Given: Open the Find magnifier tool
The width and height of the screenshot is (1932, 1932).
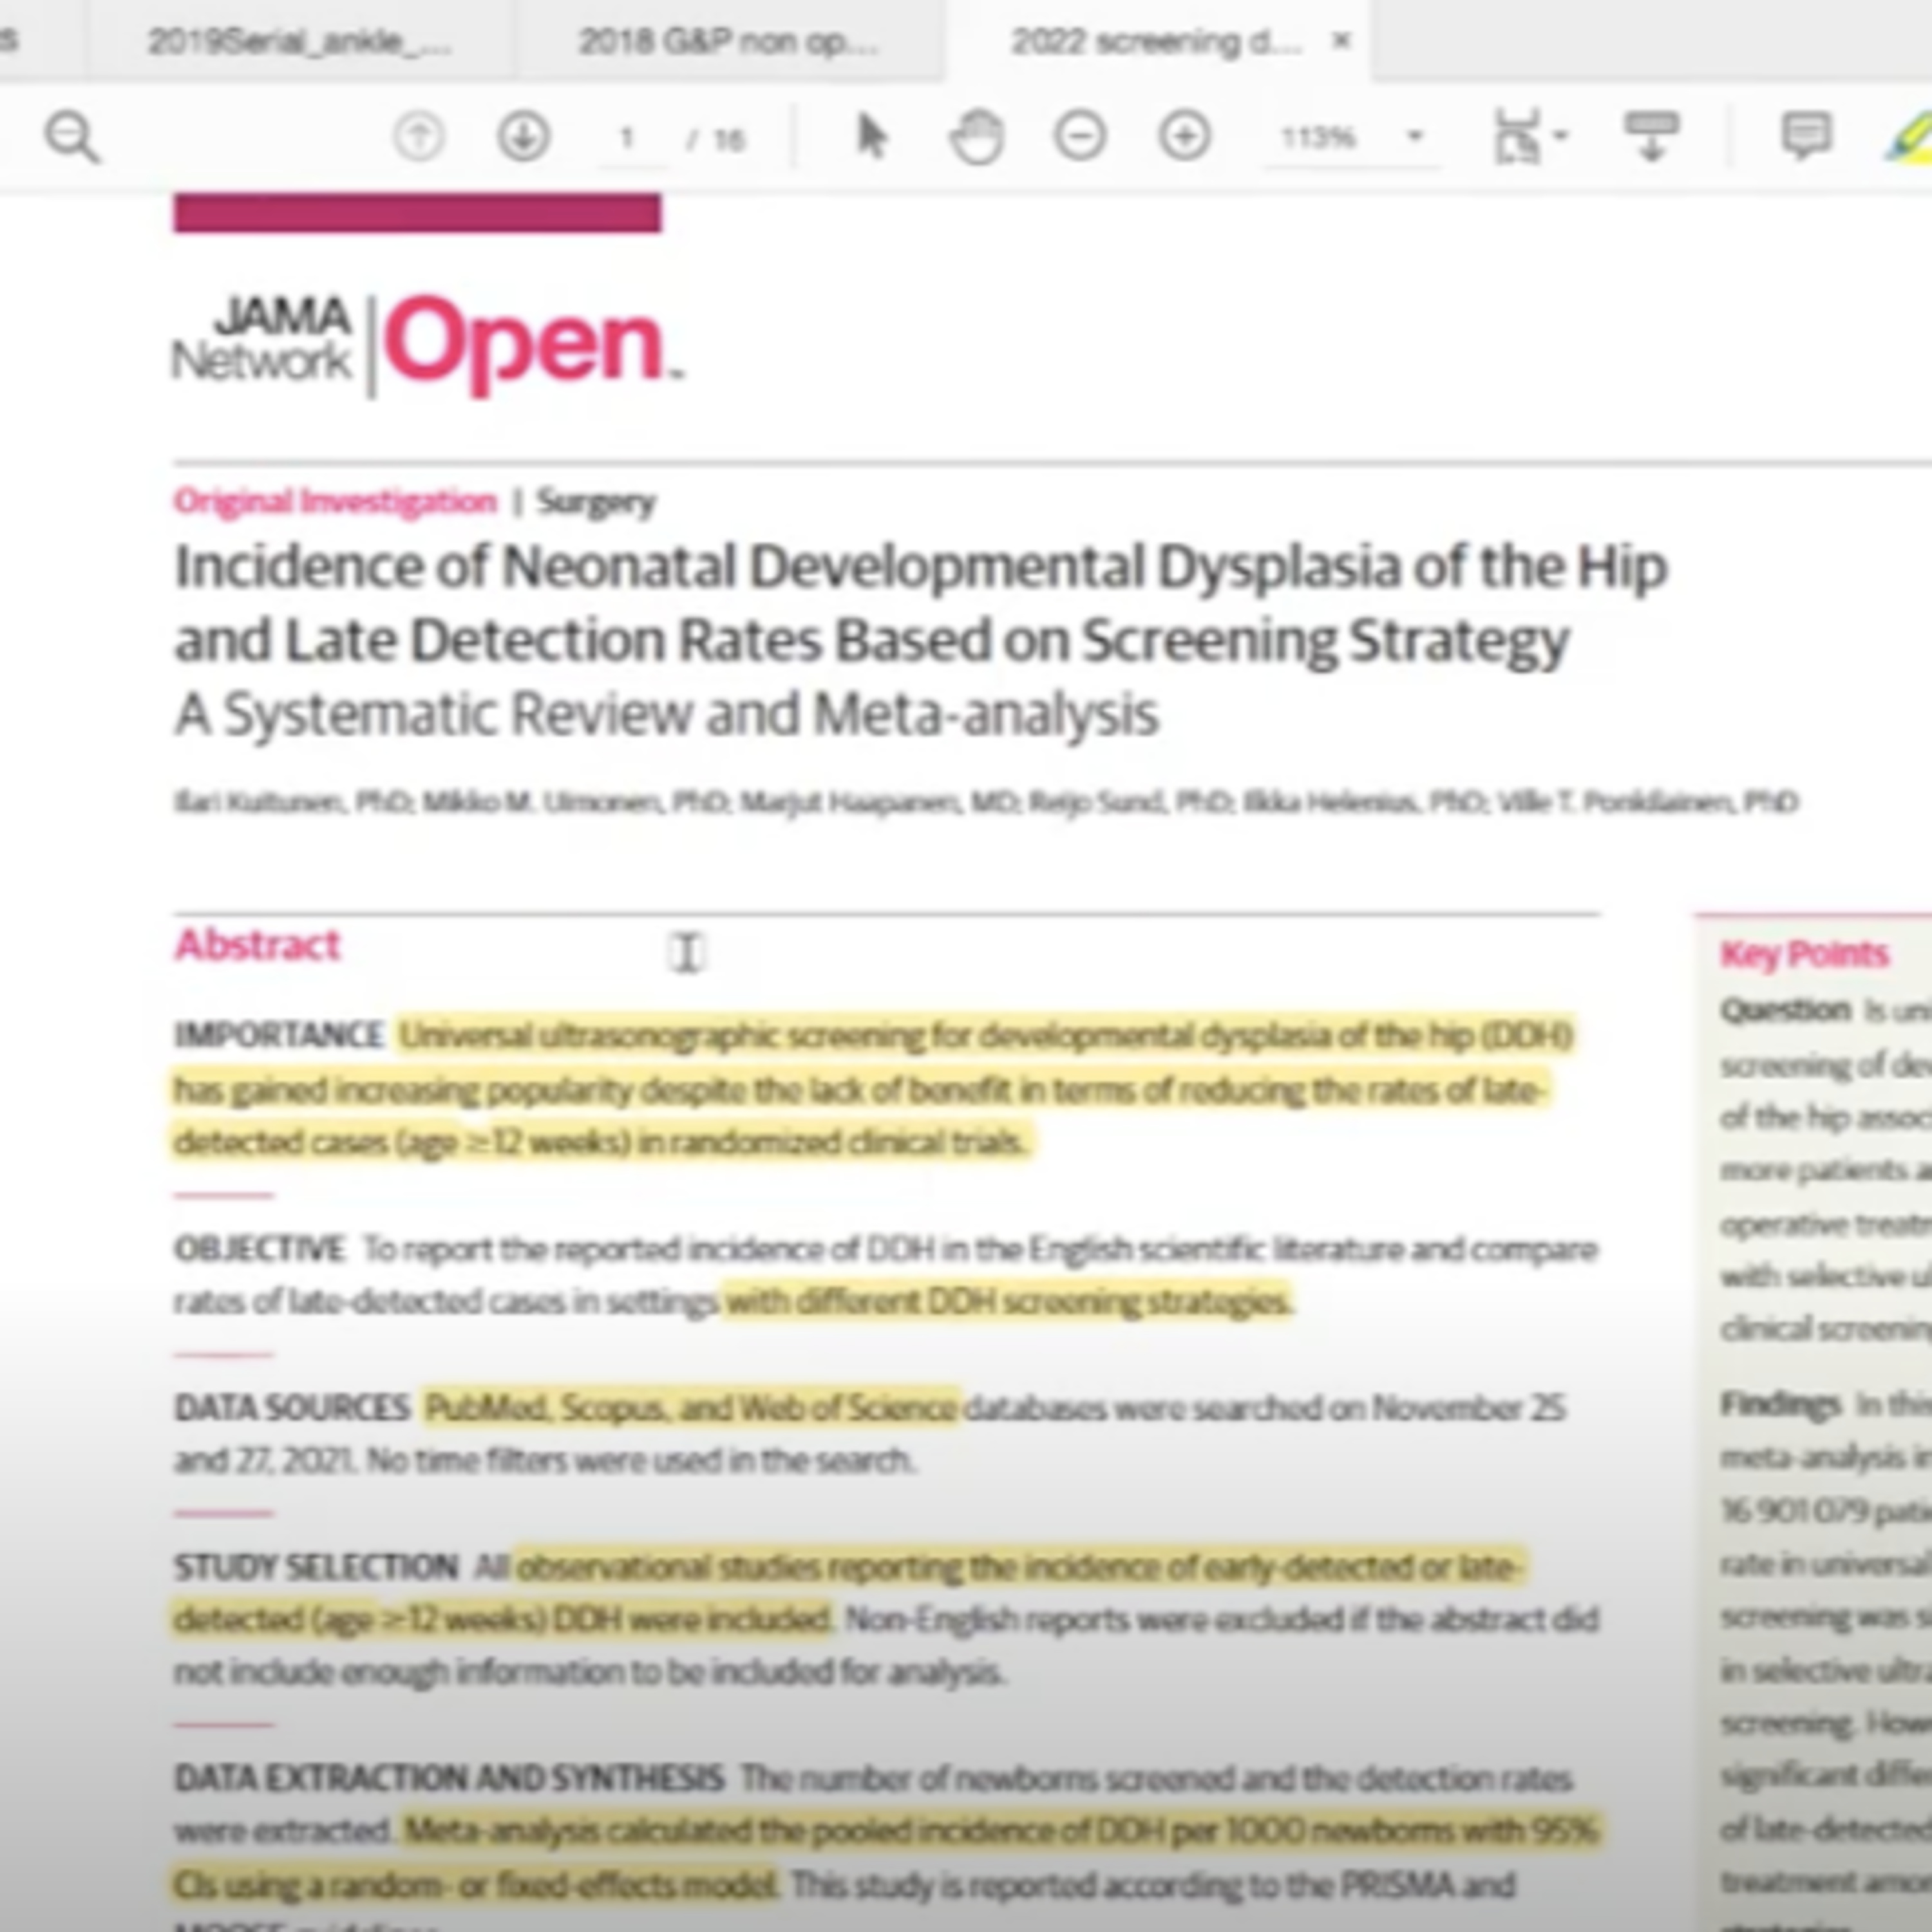Looking at the screenshot, I should (72, 137).
